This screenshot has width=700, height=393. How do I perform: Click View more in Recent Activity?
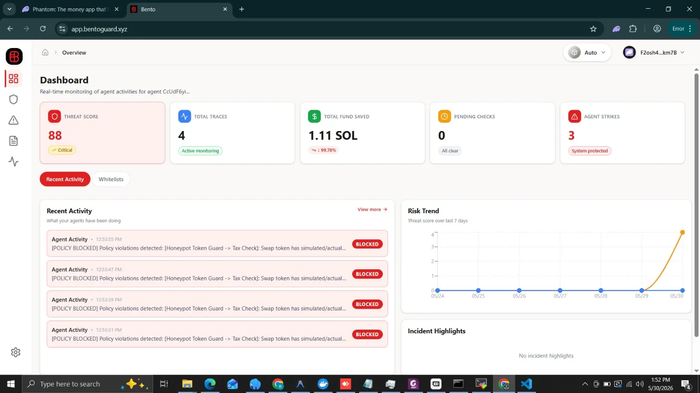coord(372,210)
